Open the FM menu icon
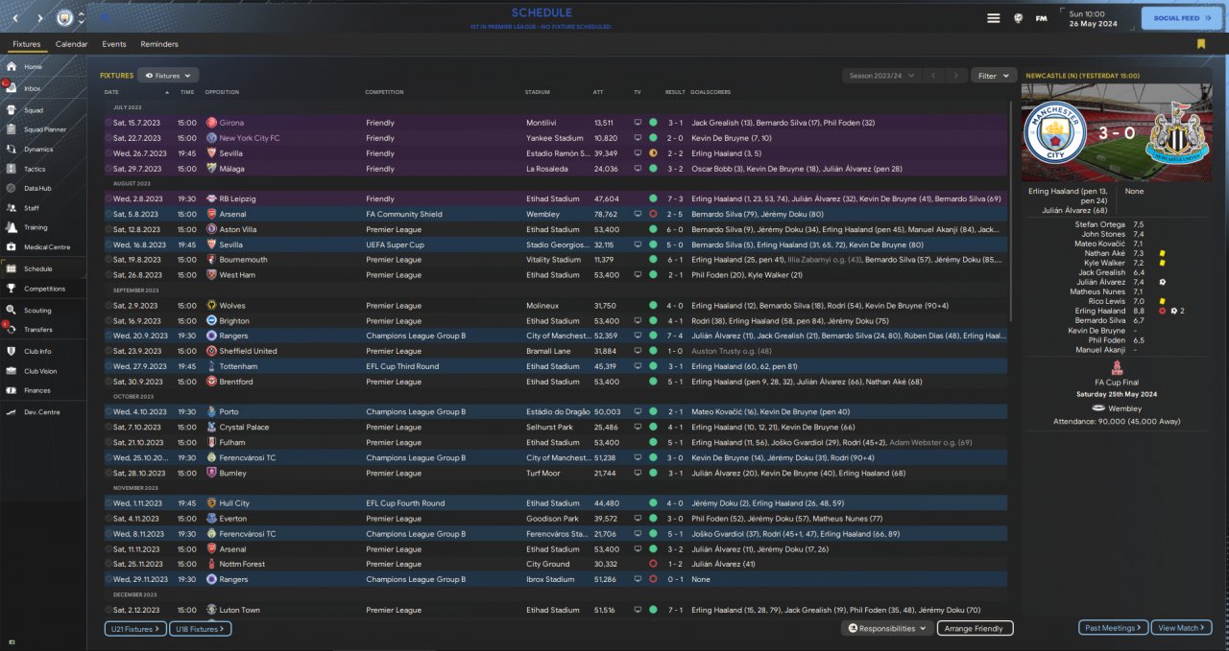Viewport: 1229px width, 651px height. 1041,18
